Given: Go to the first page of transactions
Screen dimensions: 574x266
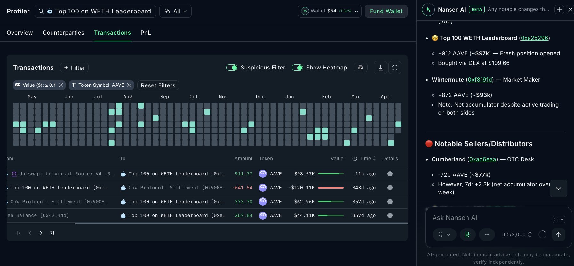Looking at the screenshot, I should click(19, 233).
